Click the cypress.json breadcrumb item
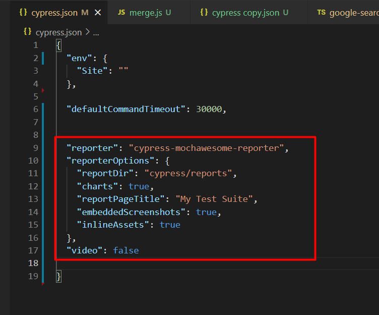Screen dimensions: 379x315 [59, 32]
